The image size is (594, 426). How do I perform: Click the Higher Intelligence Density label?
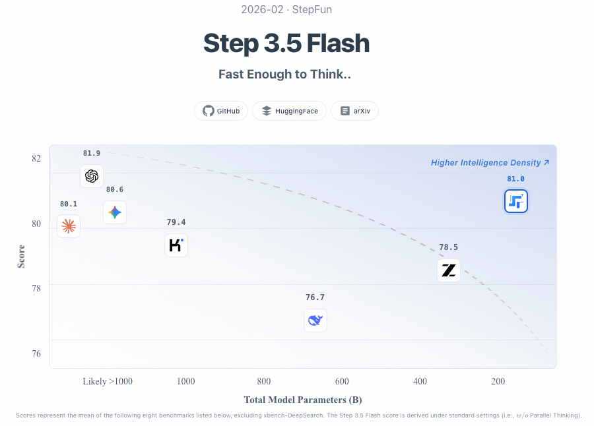point(490,163)
